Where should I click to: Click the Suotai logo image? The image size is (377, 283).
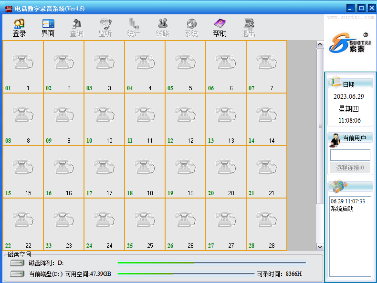pyautogui.click(x=350, y=42)
